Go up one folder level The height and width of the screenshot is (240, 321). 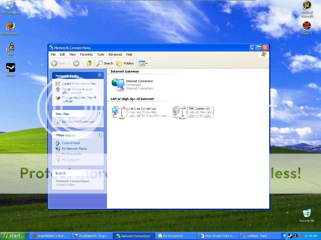coord(89,63)
